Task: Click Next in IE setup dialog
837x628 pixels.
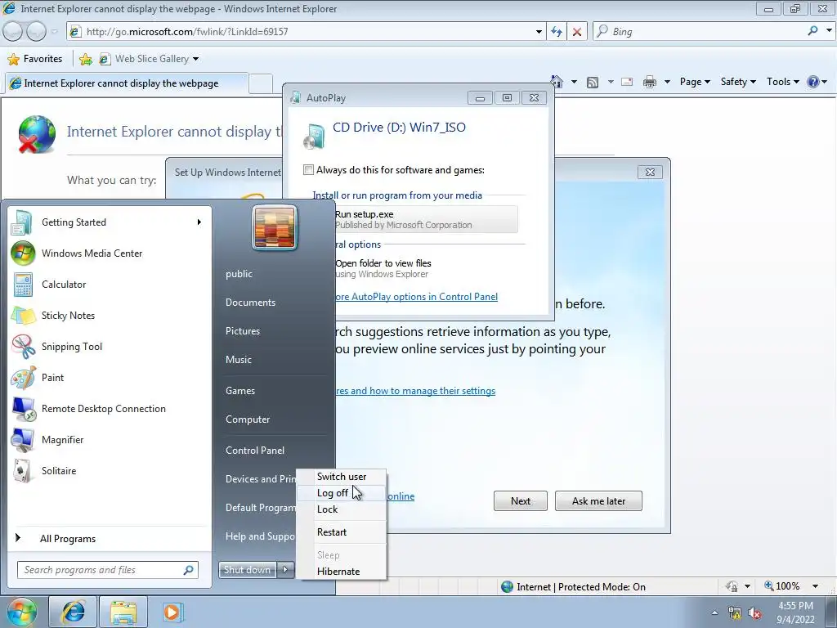Action: (521, 501)
